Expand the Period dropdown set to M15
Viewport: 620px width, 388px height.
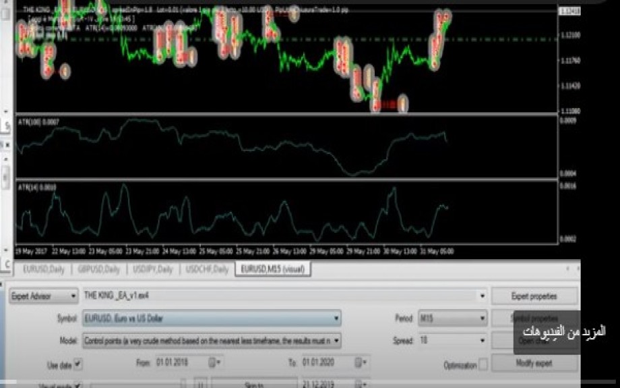[x=482, y=318]
